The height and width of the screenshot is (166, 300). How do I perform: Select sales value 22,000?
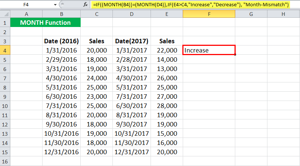point(167,50)
